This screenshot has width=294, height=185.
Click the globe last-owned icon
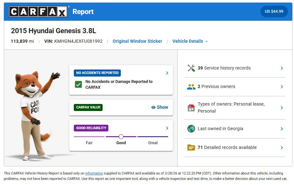point(191,129)
